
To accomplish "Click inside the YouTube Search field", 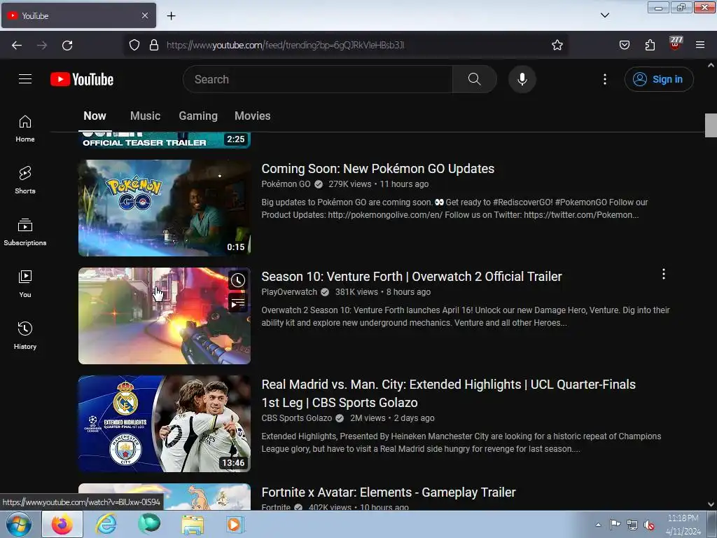I will pyautogui.click(x=318, y=79).
